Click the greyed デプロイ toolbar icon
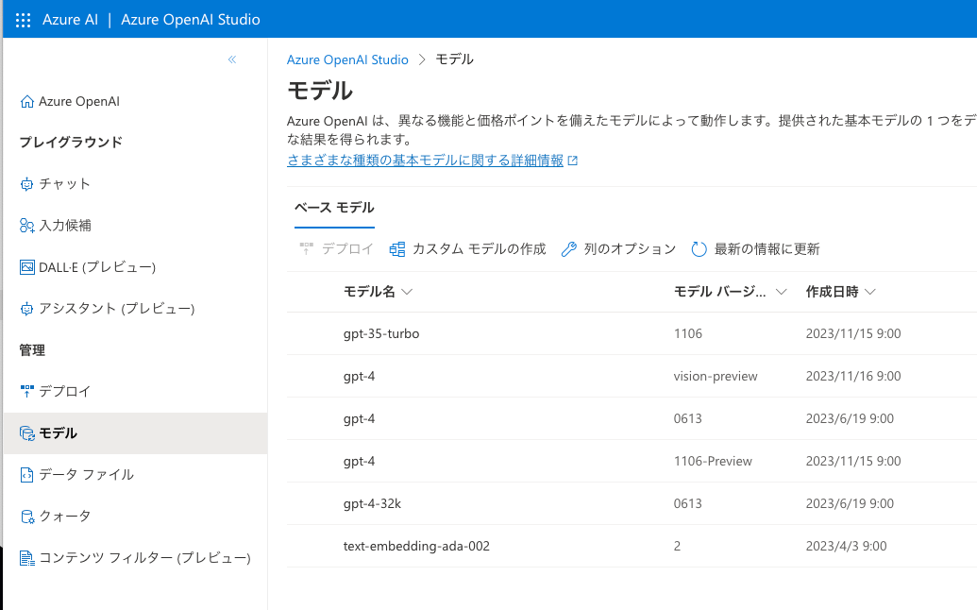Image resolution: width=977 pixels, height=610 pixels. tap(307, 249)
